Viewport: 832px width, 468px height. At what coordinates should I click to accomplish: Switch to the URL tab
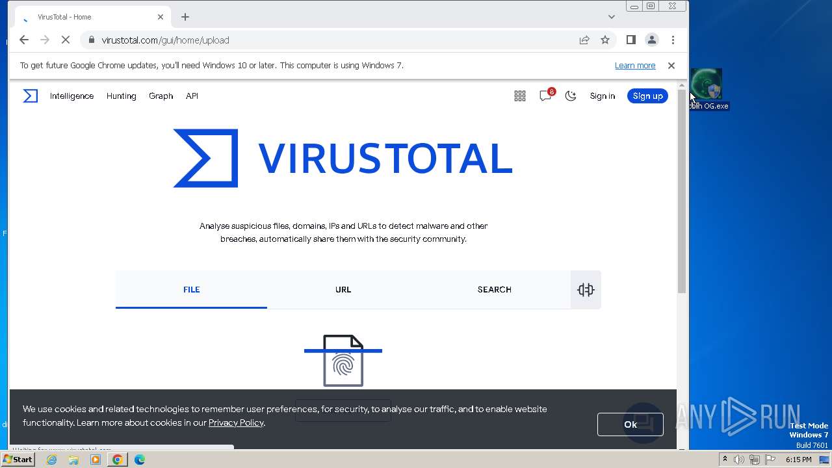pyautogui.click(x=343, y=289)
